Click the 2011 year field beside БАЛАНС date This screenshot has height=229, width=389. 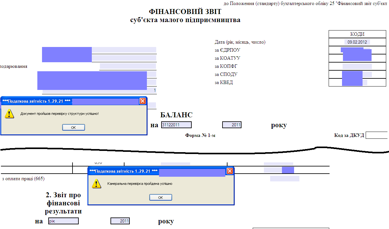point(232,125)
